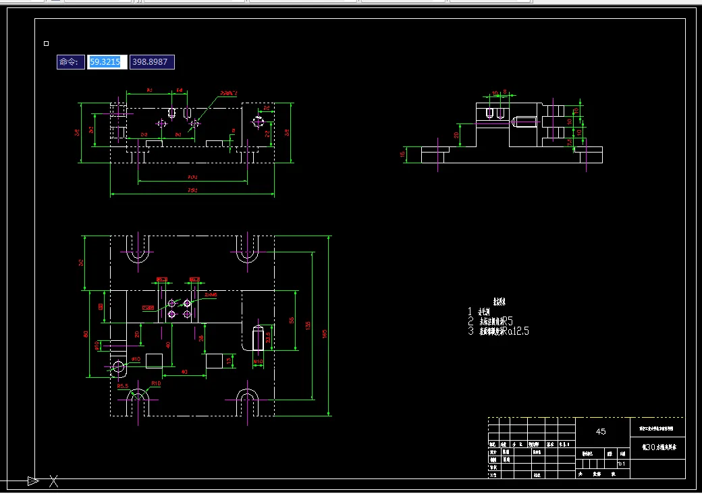Select technical note line 2 ending in R5
Image resolution: width=702 pixels, height=494 pixels.
click(x=491, y=321)
